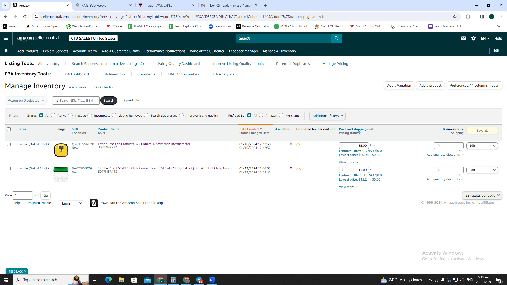Bookmark this page with the star icon

pos(454,17)
